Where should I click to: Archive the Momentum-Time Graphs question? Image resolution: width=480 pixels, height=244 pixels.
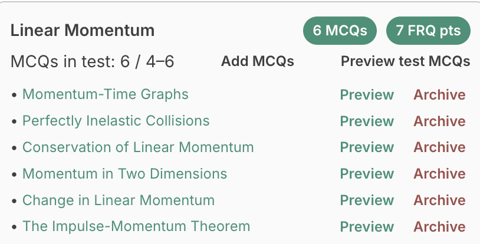pos(439,95)
